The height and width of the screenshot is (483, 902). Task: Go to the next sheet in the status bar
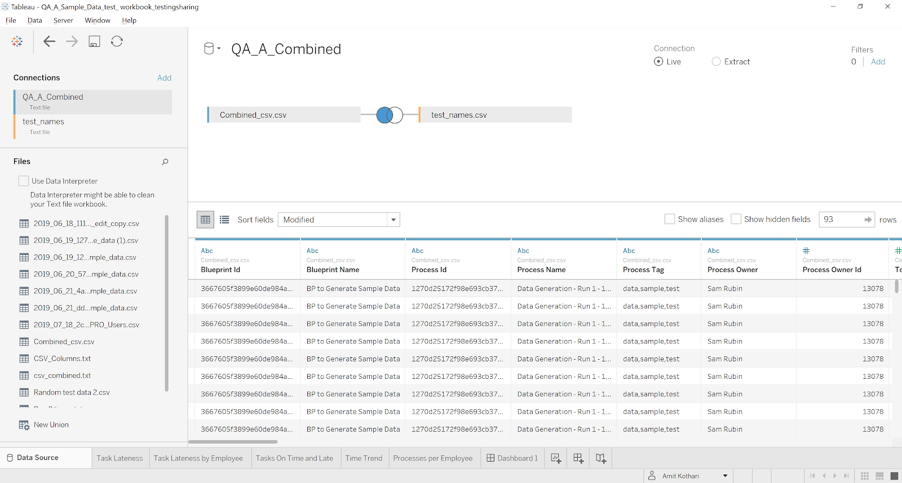pyautogui.click(x=835, y=476)
